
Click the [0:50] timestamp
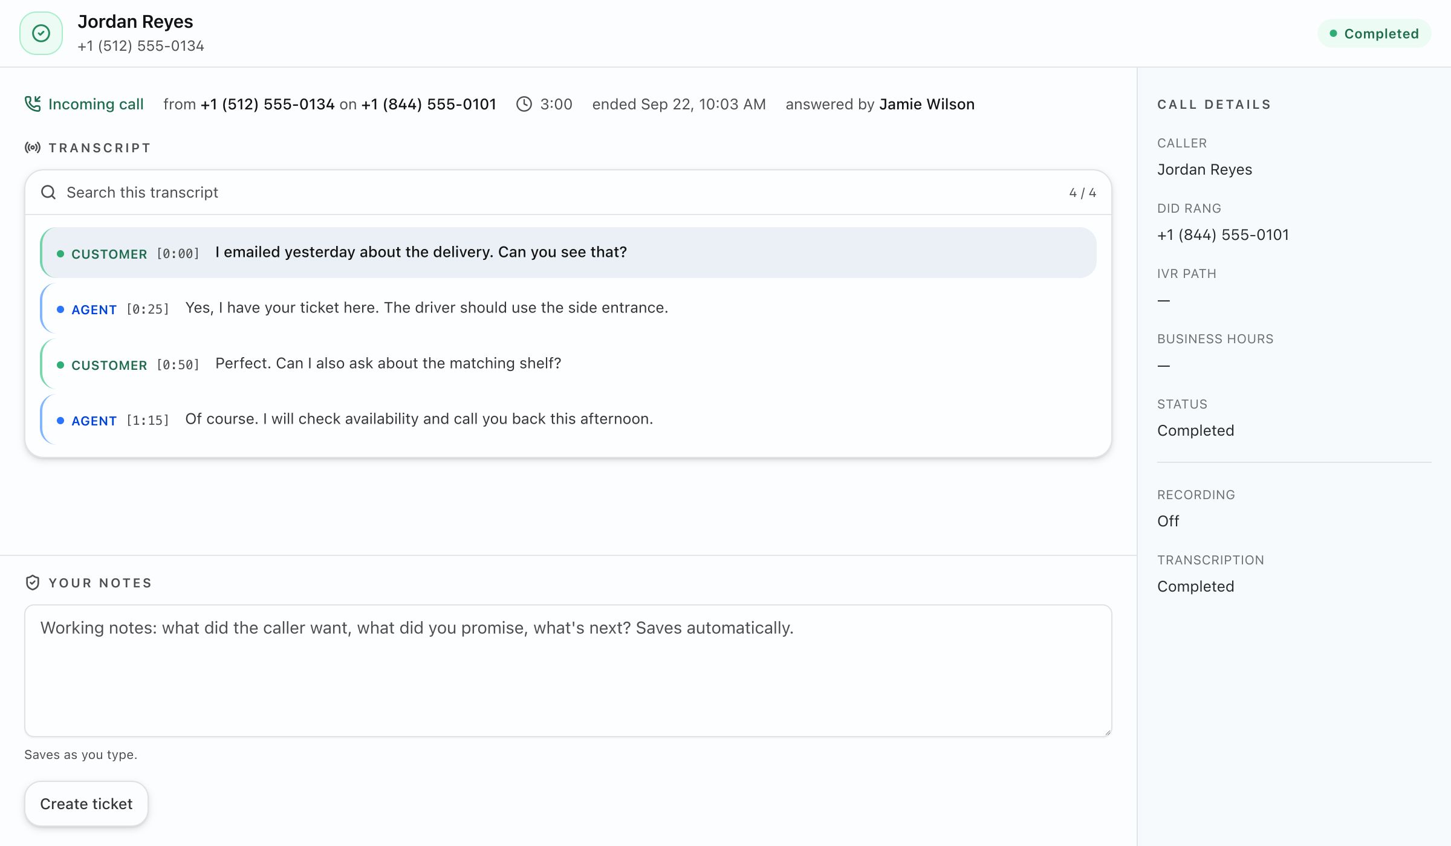pos(178,365)
